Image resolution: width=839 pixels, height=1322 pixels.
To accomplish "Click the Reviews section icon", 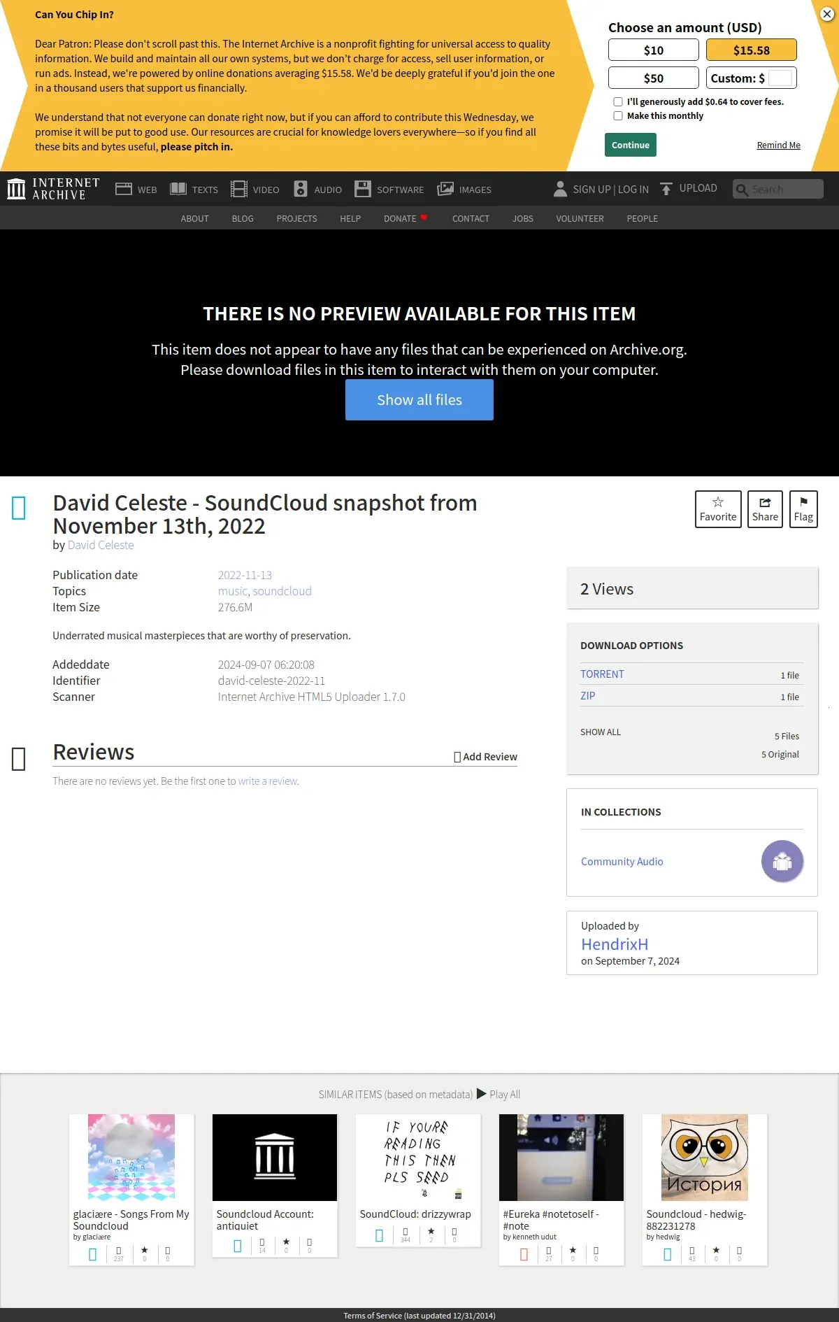I will click(19, 759).
